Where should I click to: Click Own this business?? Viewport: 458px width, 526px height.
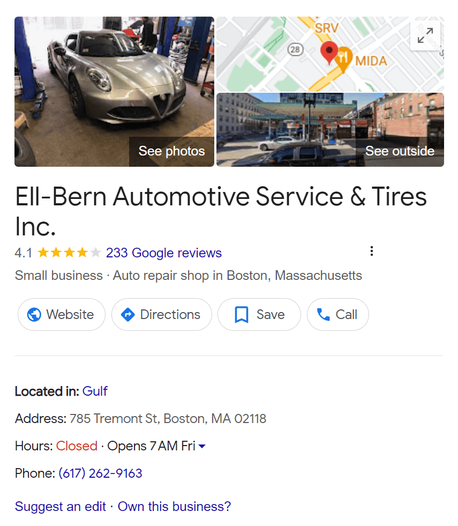pyautogui.click(x=174, y=507)
